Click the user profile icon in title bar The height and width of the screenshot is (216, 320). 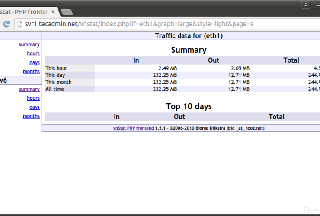(x=306, y=5)
